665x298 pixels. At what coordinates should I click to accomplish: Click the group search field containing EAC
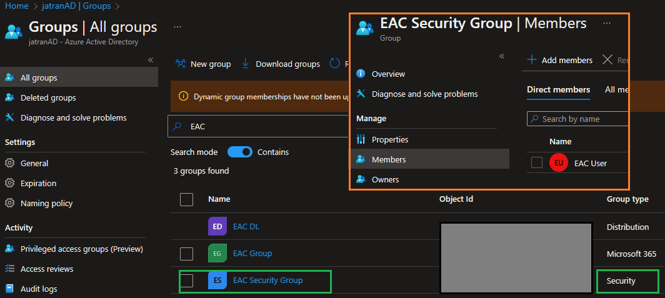pos(258,126)
